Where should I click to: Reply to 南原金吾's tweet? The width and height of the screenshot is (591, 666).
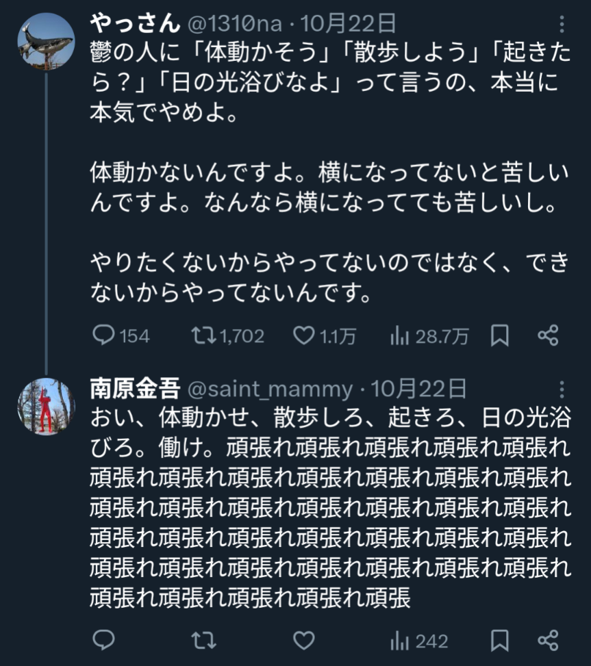103,640
